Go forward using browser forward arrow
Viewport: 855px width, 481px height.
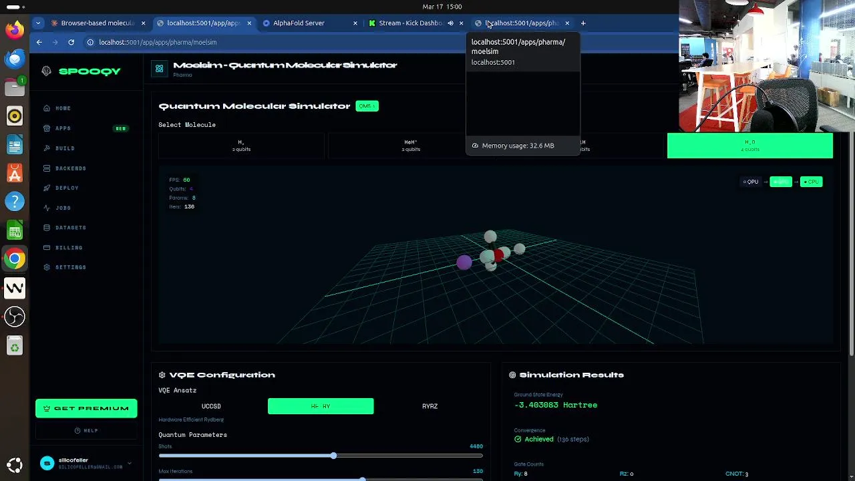click(x=55, y=42)
